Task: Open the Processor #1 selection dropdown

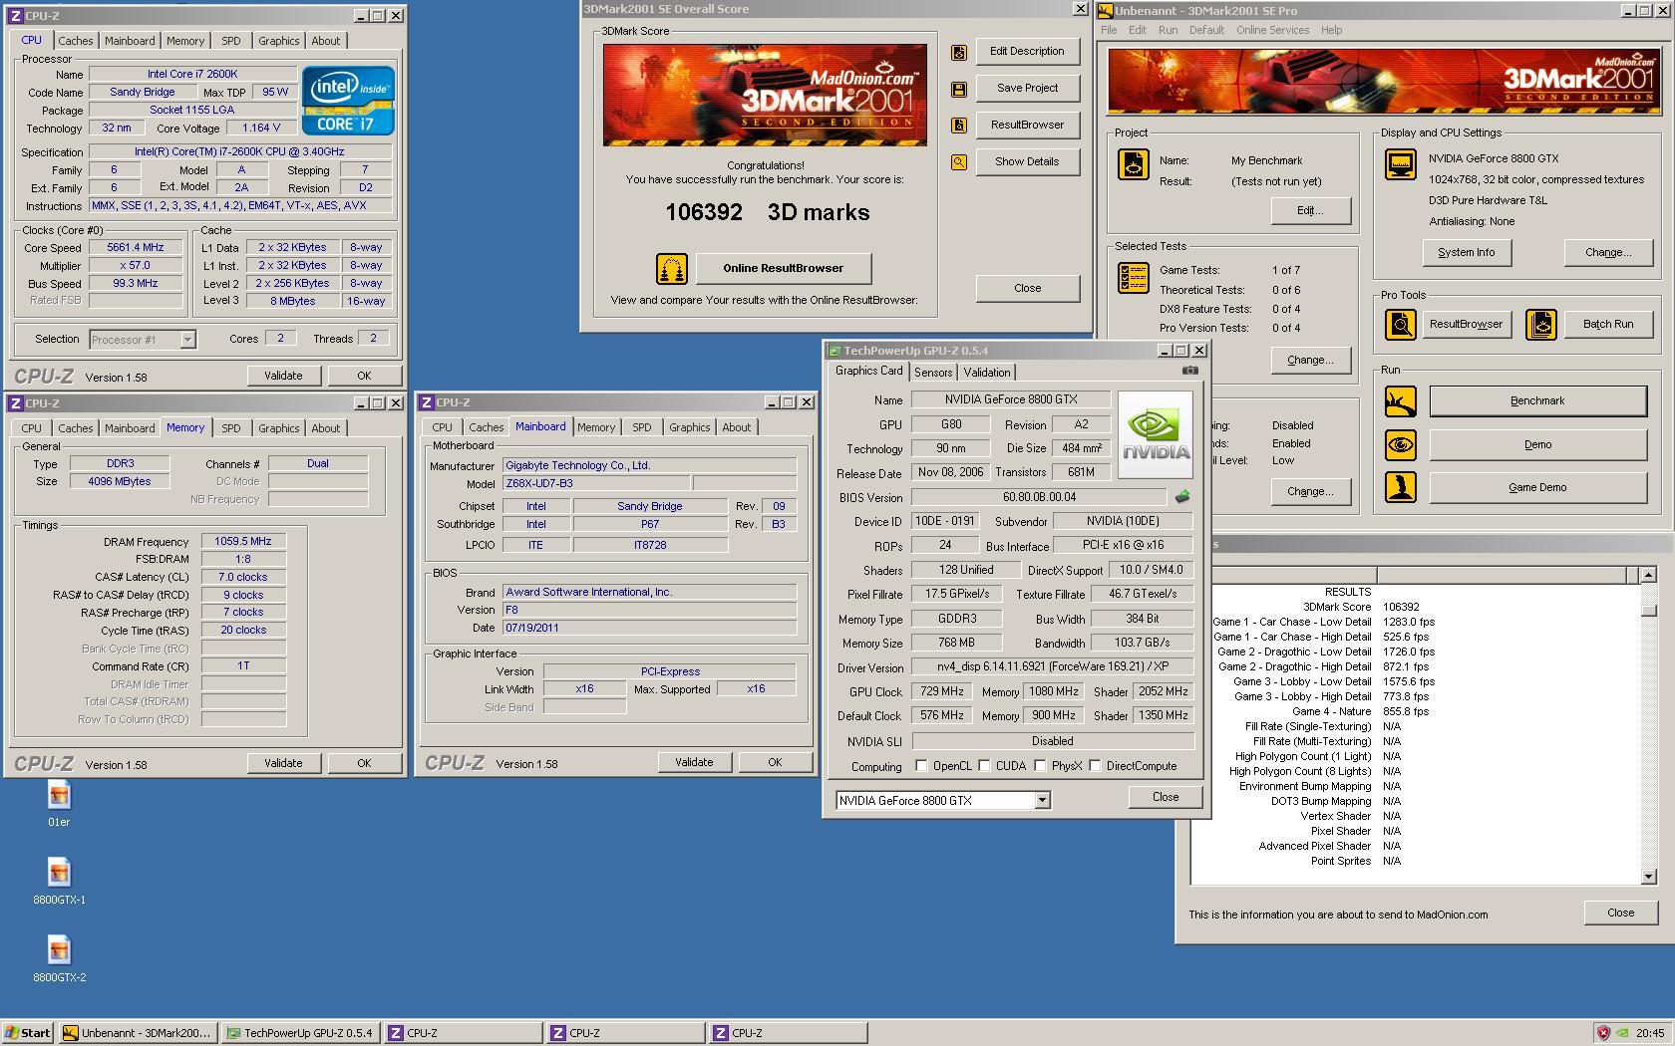Action: [187, 340]
